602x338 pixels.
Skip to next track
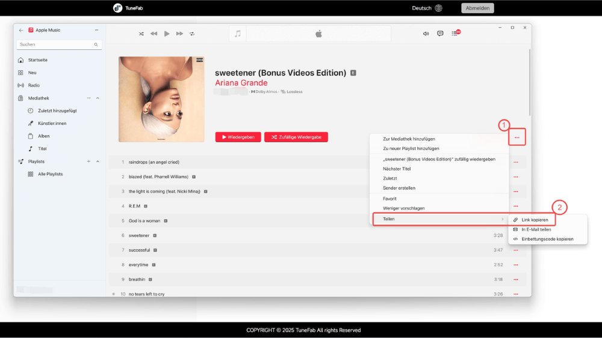click(179, 34)
